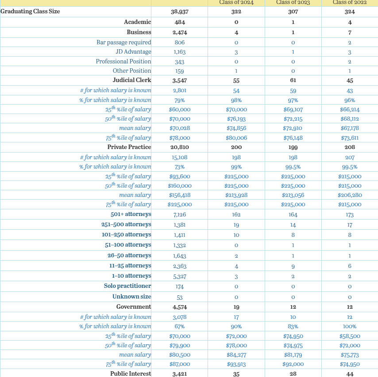Viewport: 378px width, 377px height.
Task: Select the $156,418 mean salary cell
Action: point(180,195)
